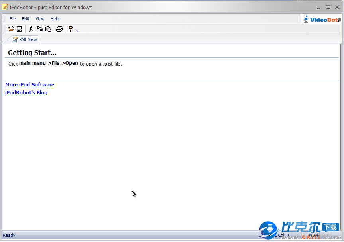Click the Cut scissors icon

click(x=31, y=29)
